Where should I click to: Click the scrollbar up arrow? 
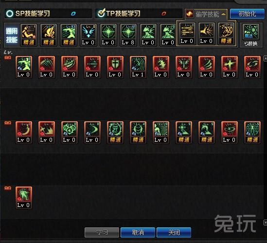265,58
